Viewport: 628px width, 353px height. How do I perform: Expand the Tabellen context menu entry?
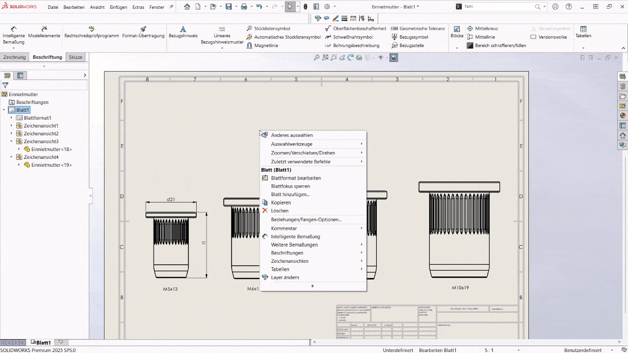click(280, 269)
